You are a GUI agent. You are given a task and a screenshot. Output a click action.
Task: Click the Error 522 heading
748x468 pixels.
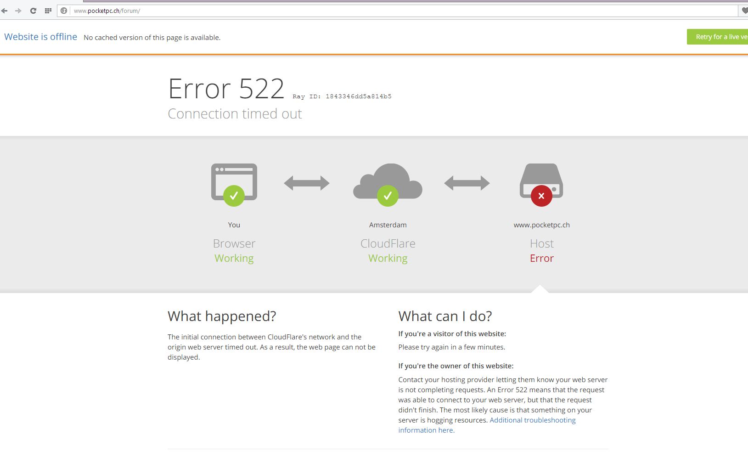(226, 88)
